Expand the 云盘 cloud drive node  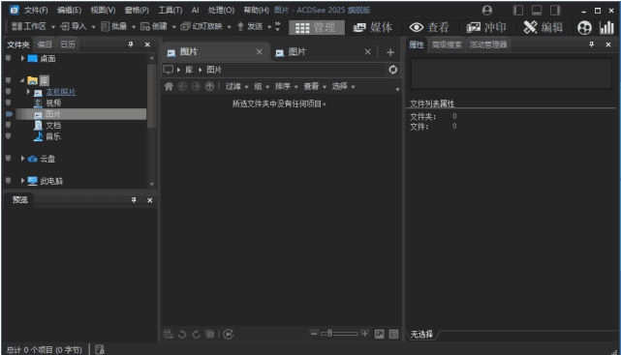(x=22, y=159)
